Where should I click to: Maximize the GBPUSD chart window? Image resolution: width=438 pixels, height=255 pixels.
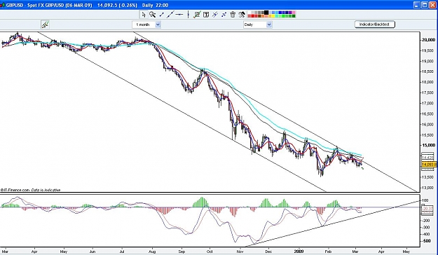click(x=425, y=5)
